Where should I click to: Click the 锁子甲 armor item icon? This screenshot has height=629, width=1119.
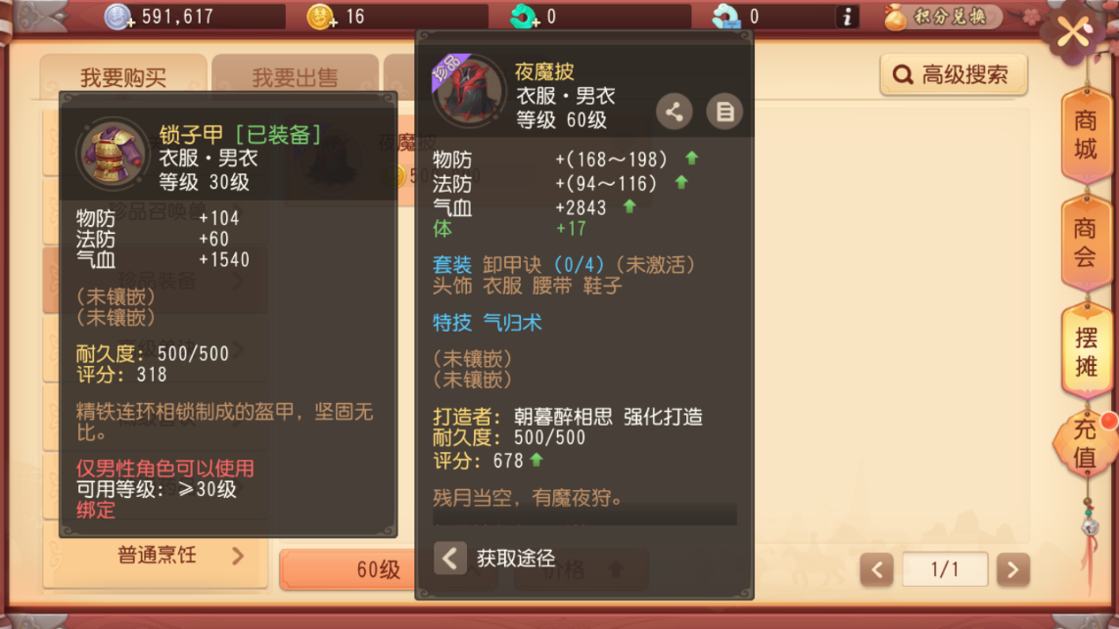coord(112,154)
